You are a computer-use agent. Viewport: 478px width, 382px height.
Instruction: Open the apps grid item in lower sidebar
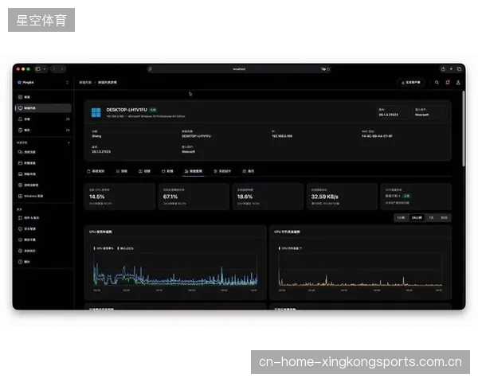[x=43, y=218]
